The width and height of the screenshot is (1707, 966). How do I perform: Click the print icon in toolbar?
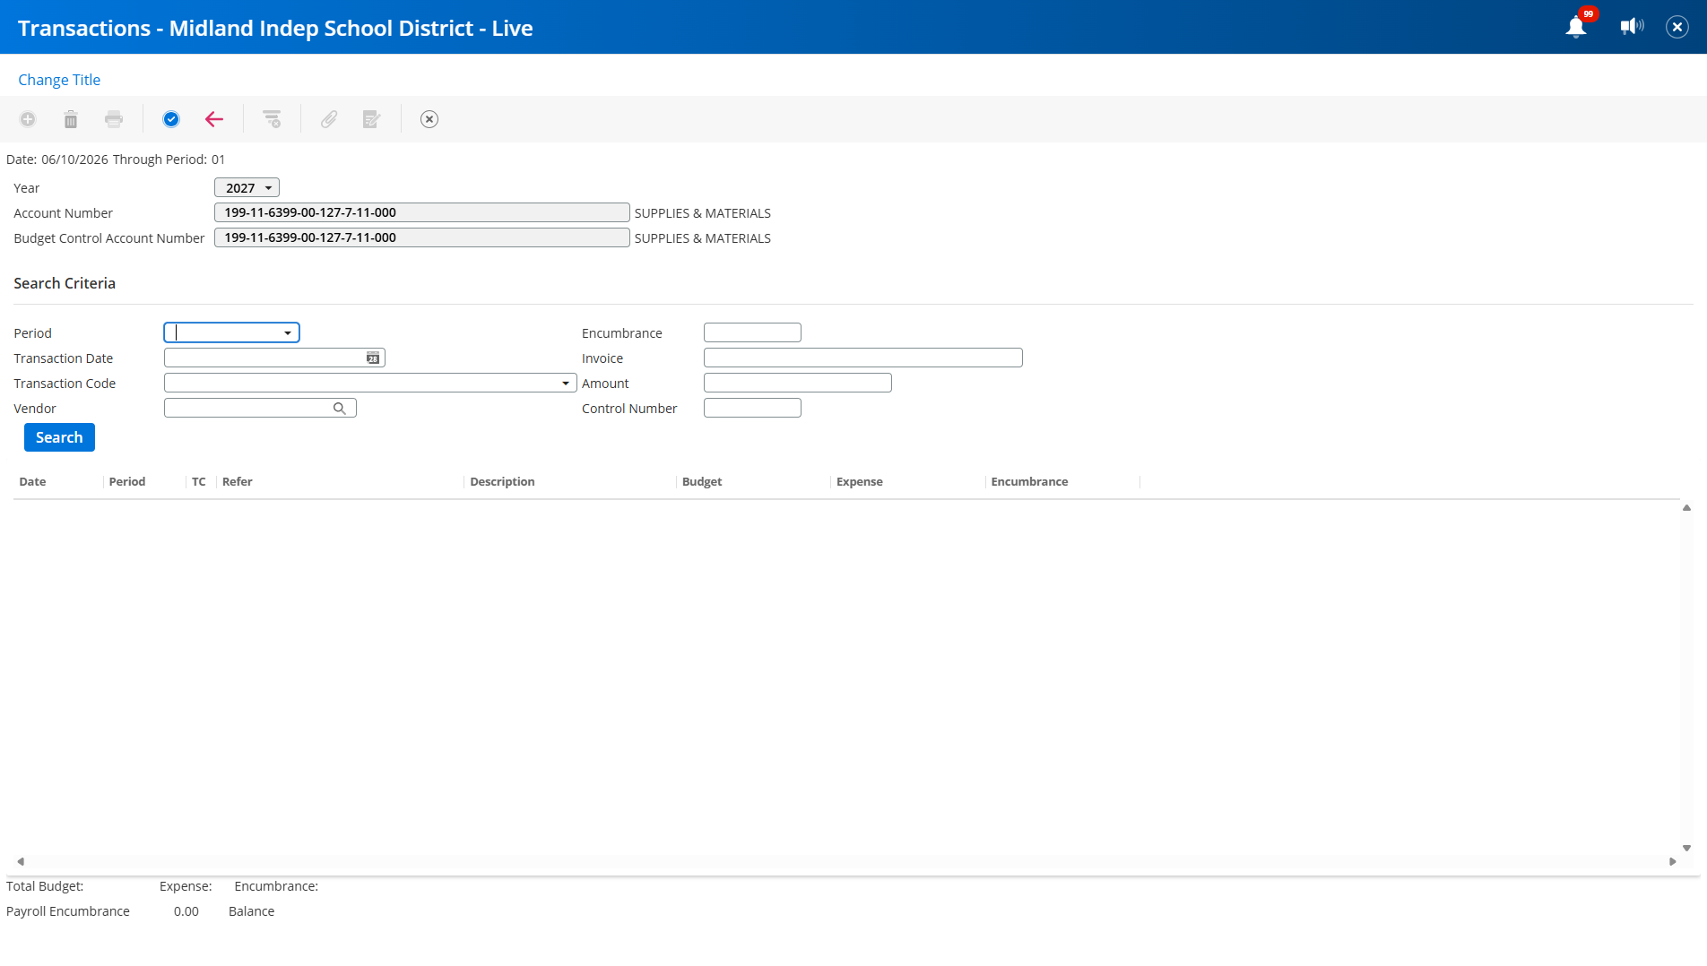114,119
